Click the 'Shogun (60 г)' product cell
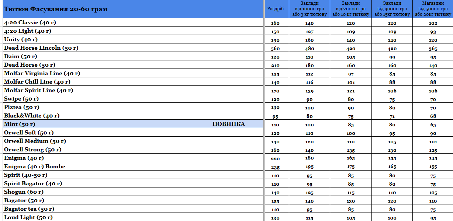453x221 pixels. pyautogui.click(x=133, y=192)
